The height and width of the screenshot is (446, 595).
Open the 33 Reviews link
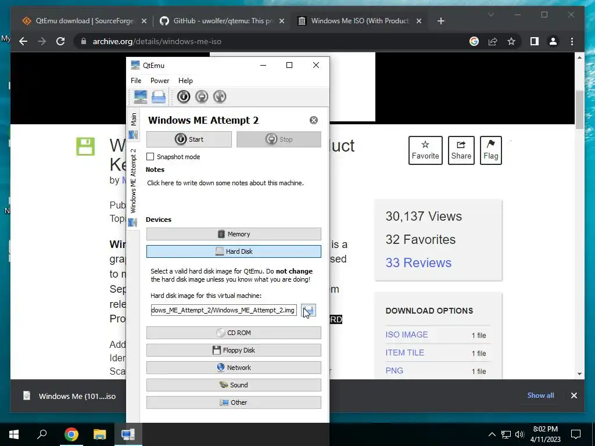[x=418, y=262]
